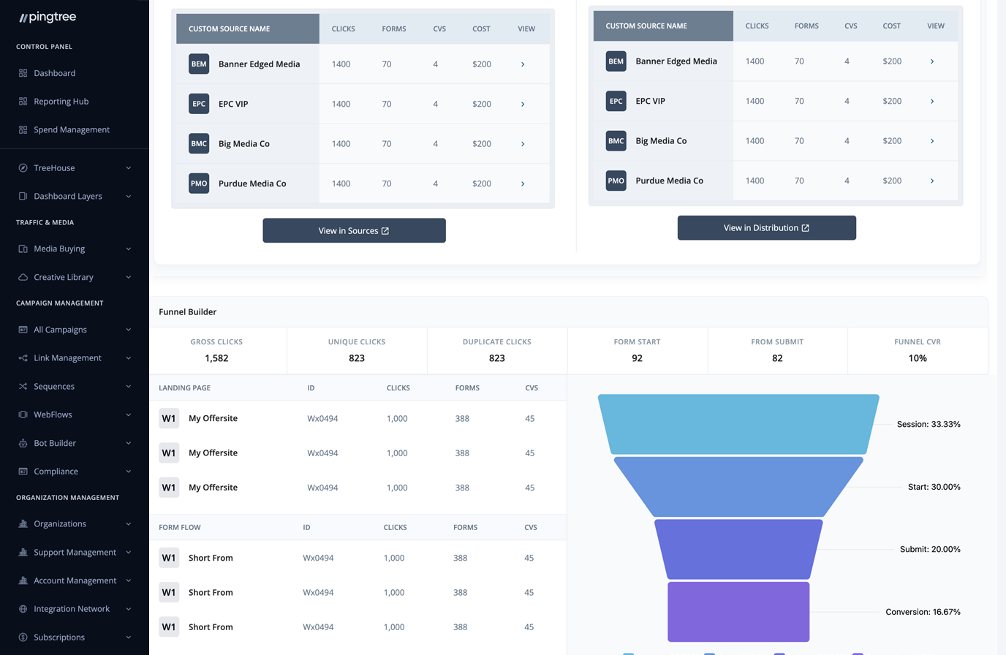This screenshot has height=655, width=1006.
Task: Click the Creative Library cloud icon
Action: pyautogui.click(x=23, y=277)
